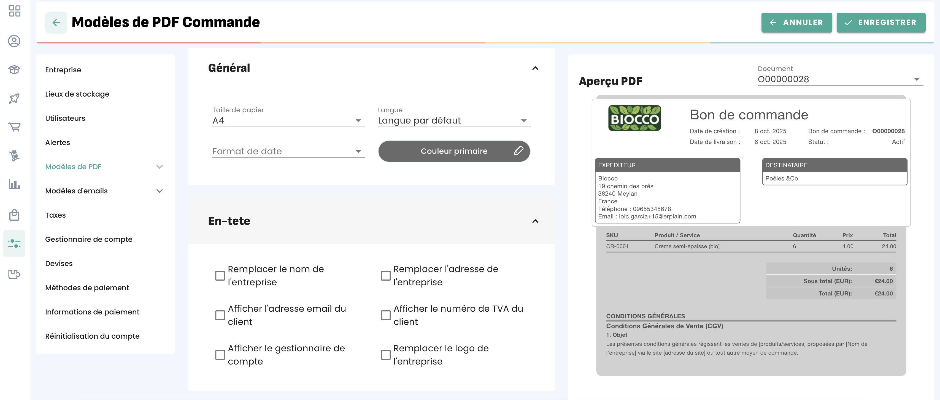This screenshot has width=940, height=400.
Task: Check Afficher le numéro de TVA du client
Action: pos(385,315)
